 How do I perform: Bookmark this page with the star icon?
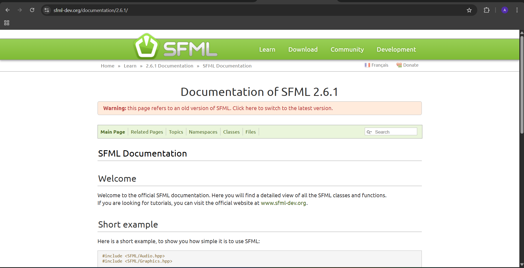[469, 10]
